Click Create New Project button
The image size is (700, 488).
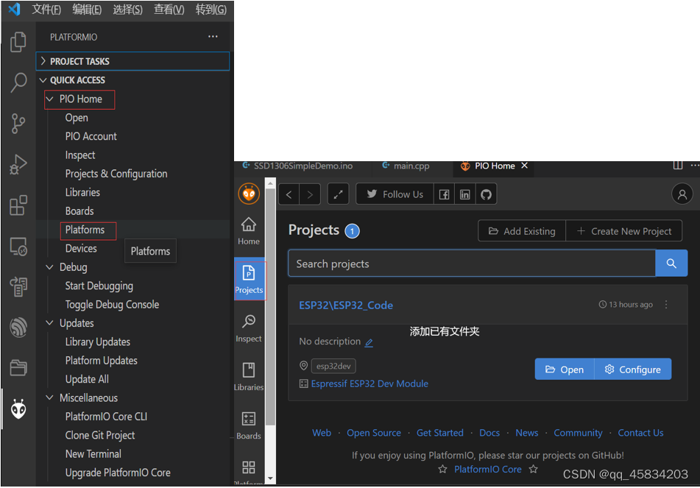(x=623, y=231)
